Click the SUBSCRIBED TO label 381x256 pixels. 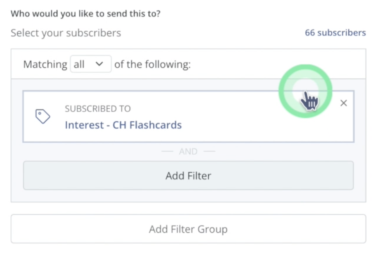click(x=98, y=109)
